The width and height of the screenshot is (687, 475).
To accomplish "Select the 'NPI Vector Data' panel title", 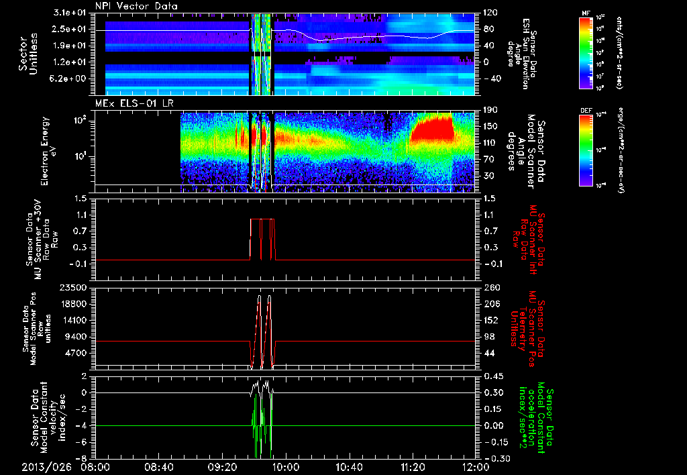I will (136, 6).
